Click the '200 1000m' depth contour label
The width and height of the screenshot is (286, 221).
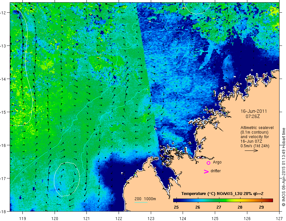[x=145, y=199]
